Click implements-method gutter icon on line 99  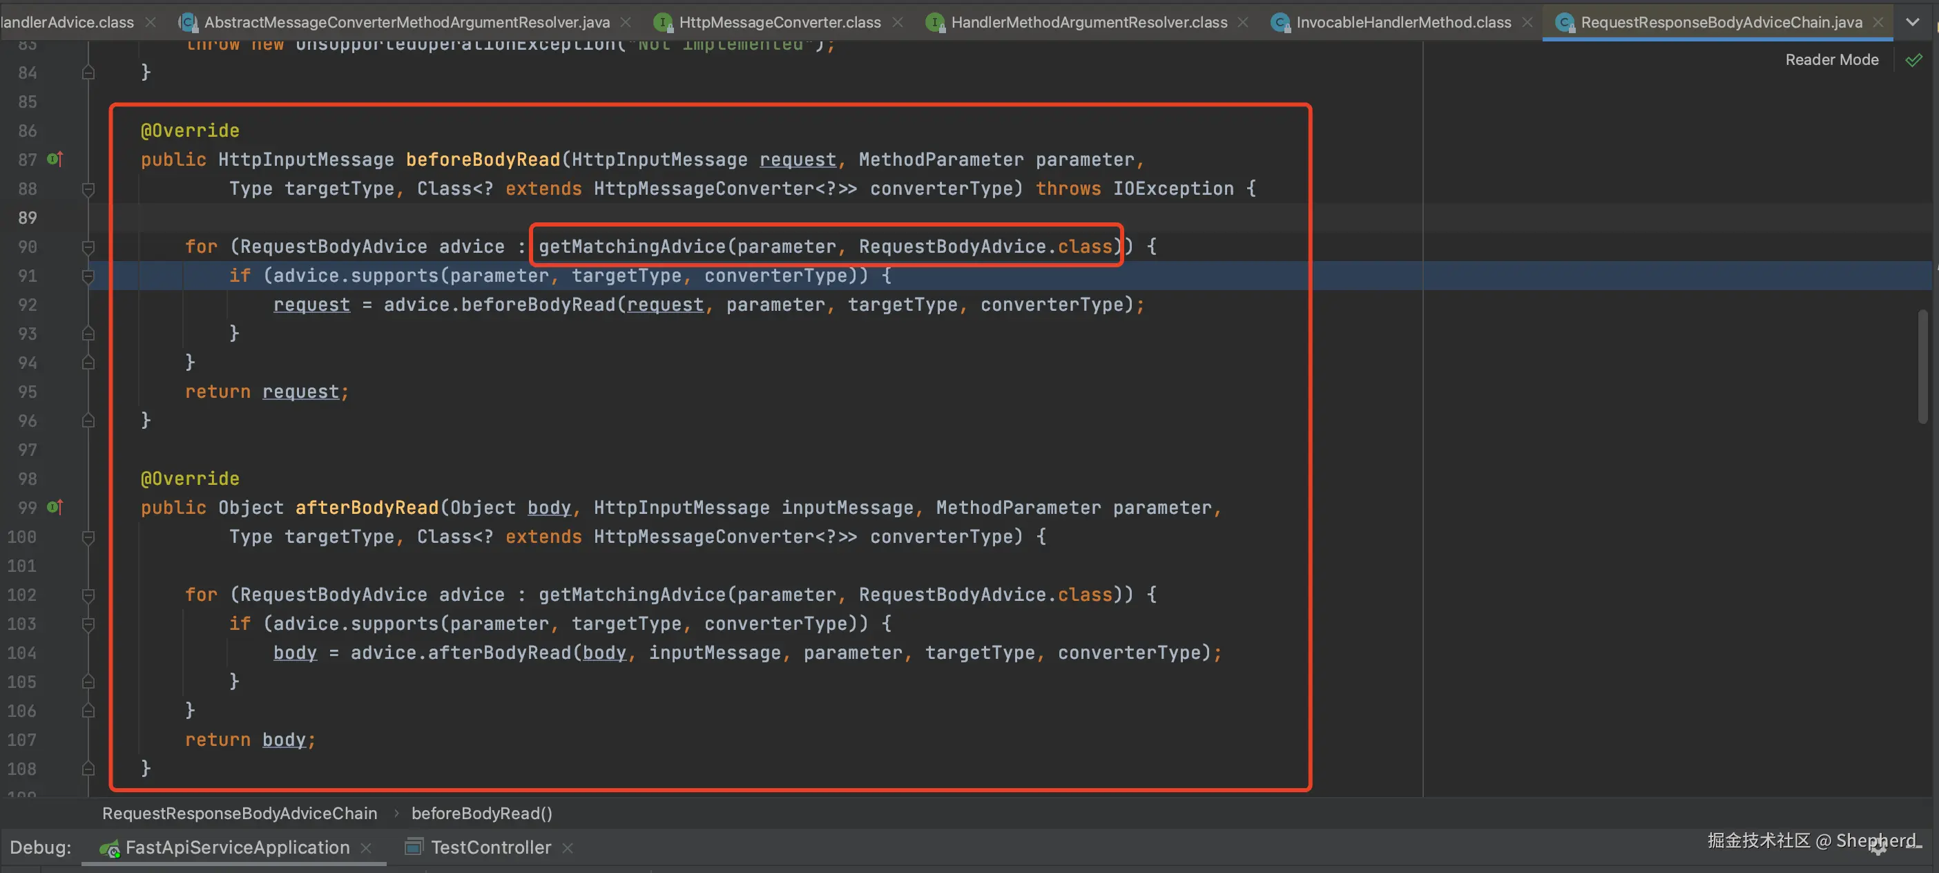click(55, 507)
